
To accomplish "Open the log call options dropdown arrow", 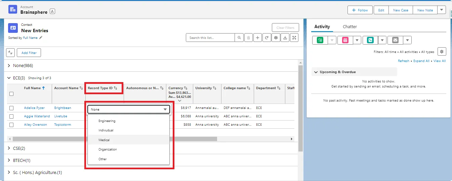I will [382, 40].
